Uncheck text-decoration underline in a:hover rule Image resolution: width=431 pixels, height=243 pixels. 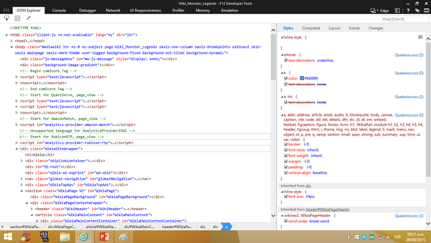click(286, 61)
